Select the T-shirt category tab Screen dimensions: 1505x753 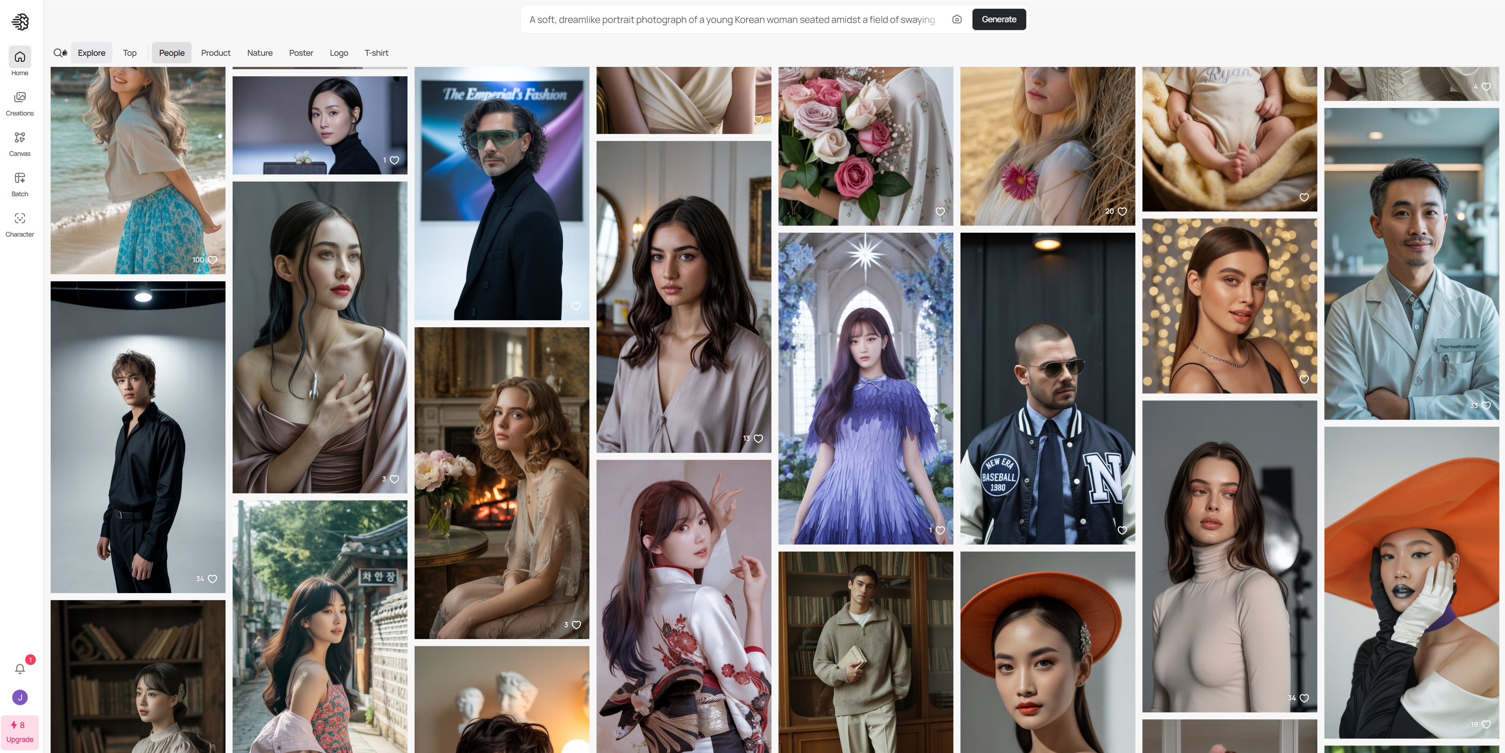[376, 53]
